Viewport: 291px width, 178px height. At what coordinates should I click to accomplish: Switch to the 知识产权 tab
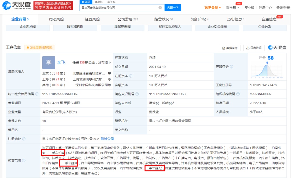click(200, 19)
